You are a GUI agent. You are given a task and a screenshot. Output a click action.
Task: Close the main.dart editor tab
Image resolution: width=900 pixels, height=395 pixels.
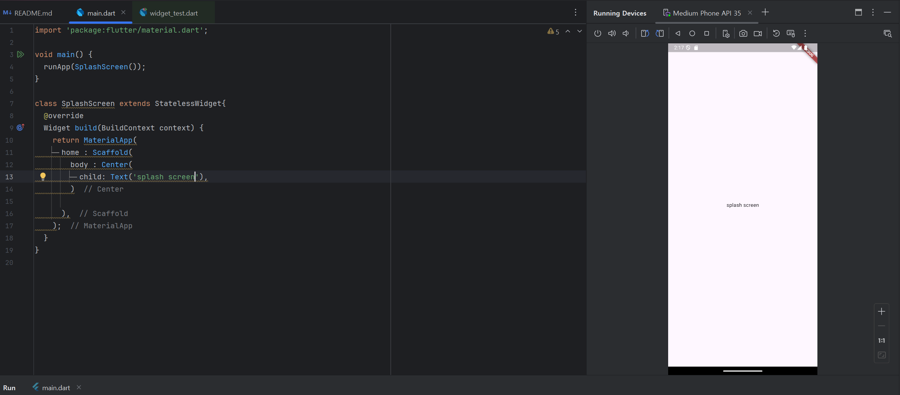click(x=123, y=13)
